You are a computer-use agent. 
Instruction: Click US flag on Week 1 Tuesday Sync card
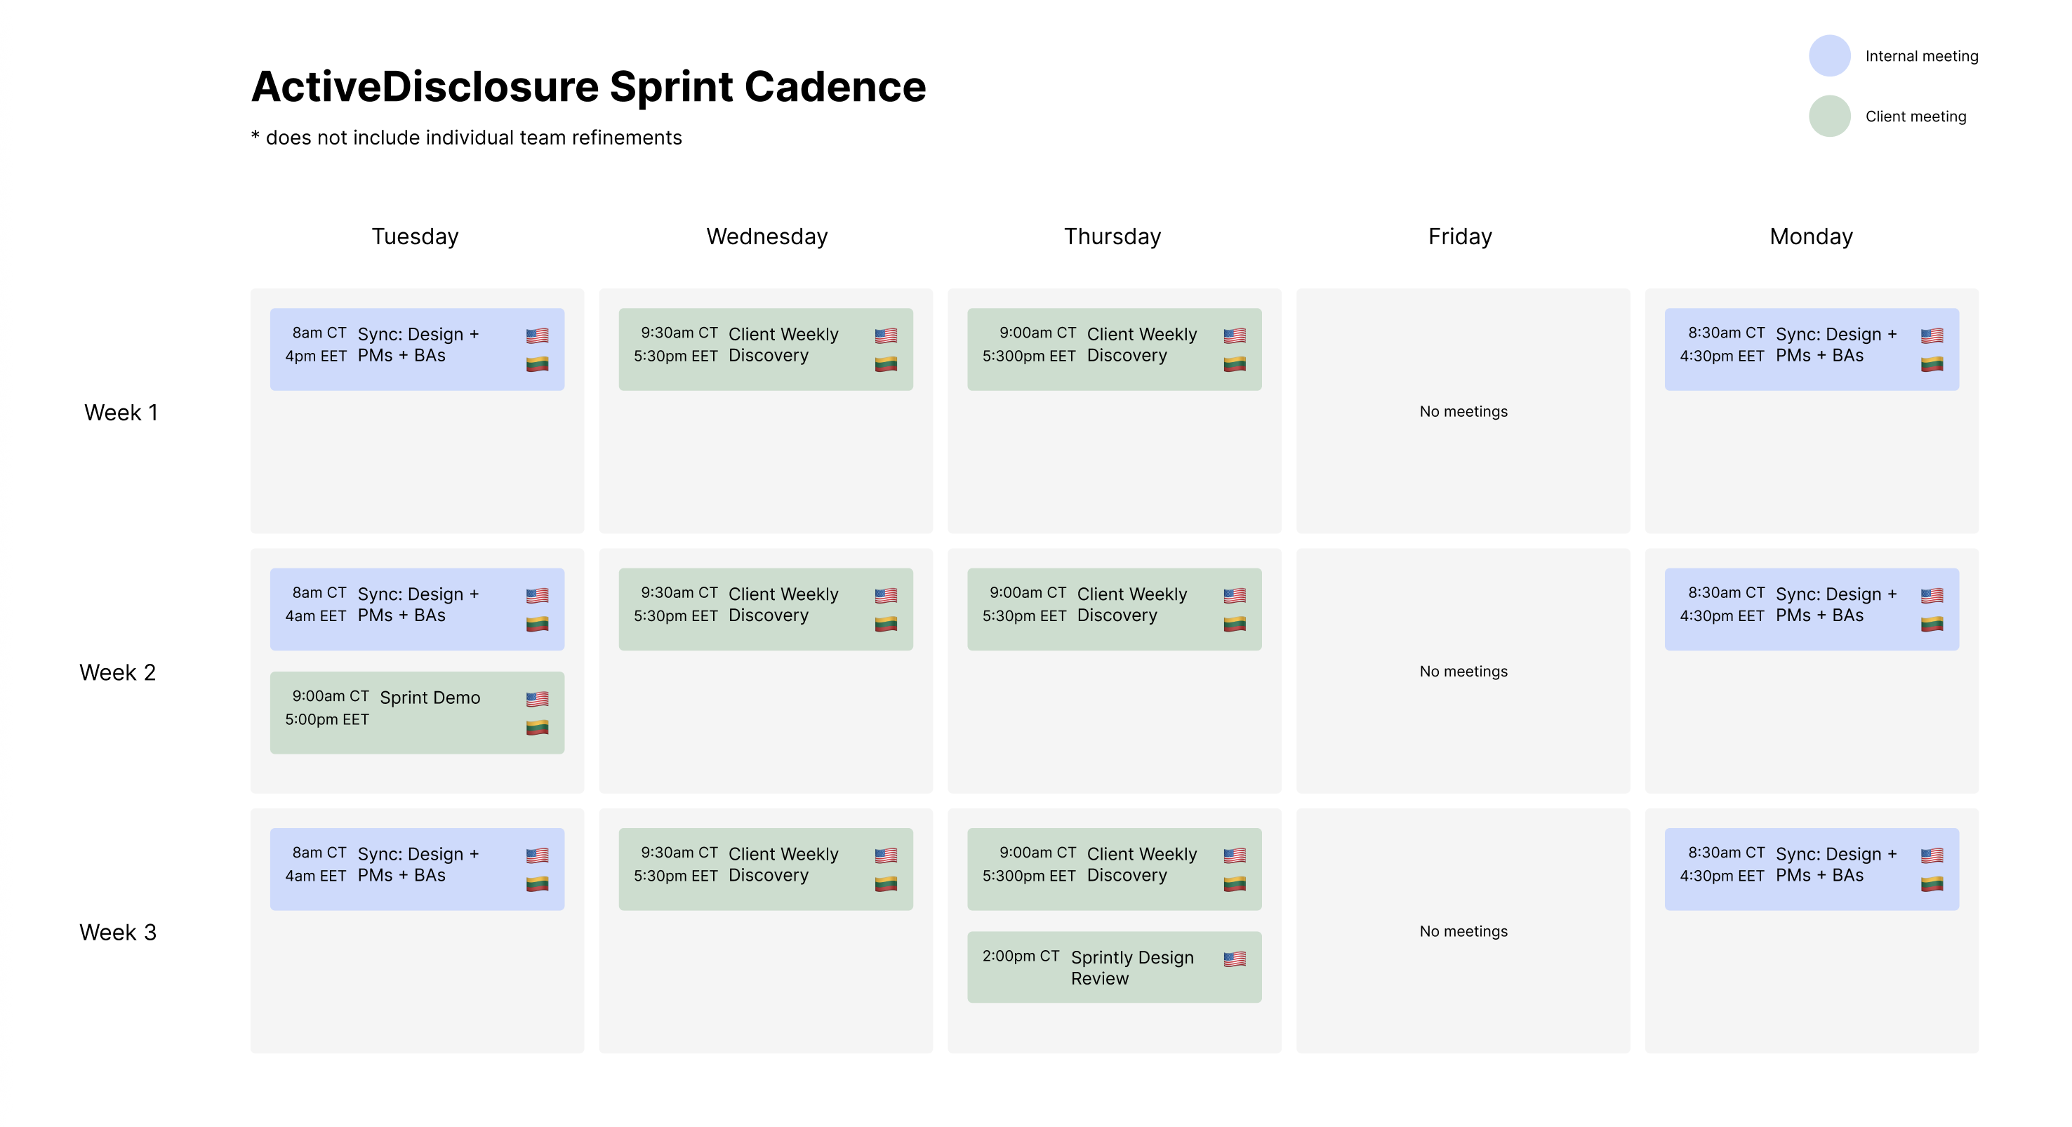pos(538,335)
